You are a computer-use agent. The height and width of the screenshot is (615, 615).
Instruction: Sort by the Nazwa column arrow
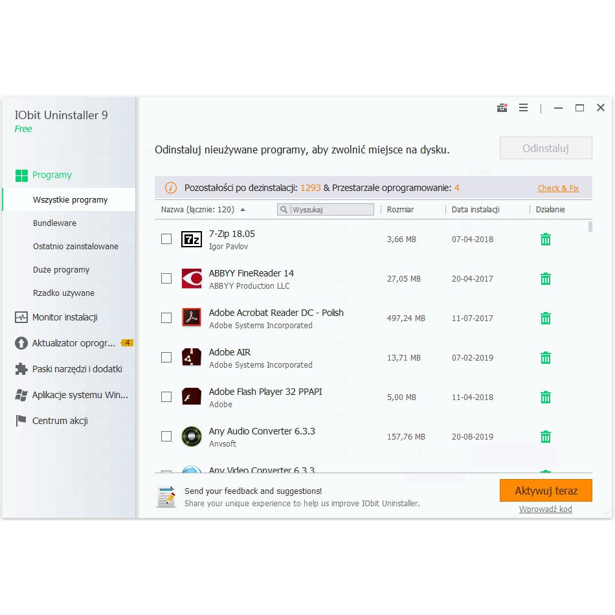(243, 210)
